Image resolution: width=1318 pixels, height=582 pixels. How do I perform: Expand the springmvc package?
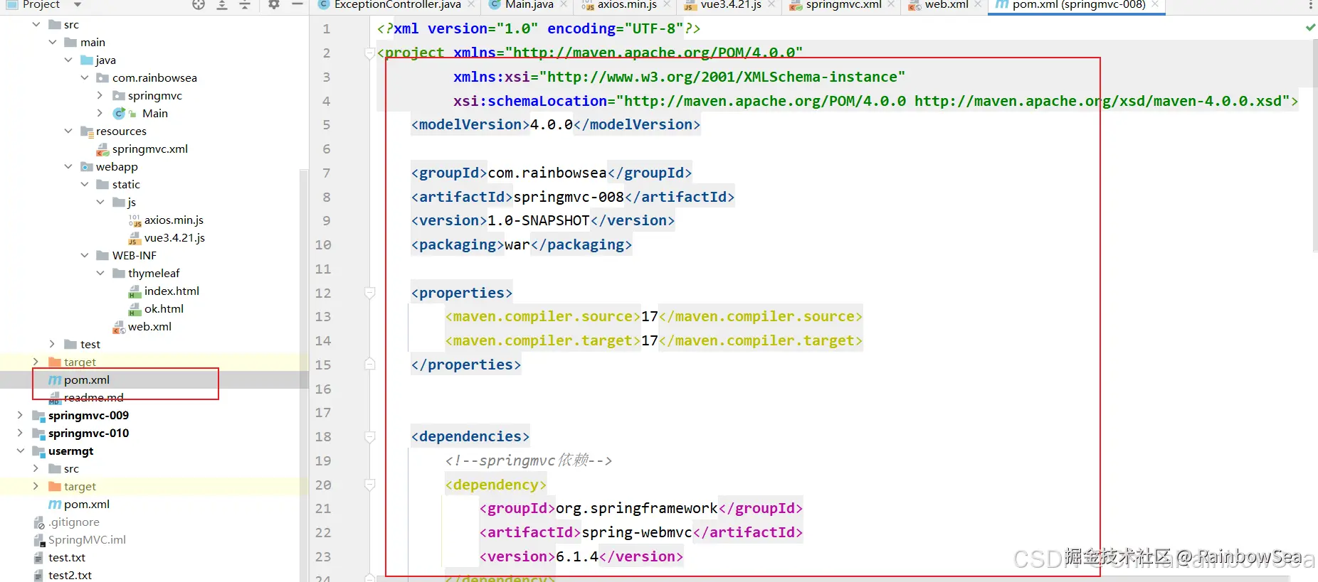tap(100, 95)
